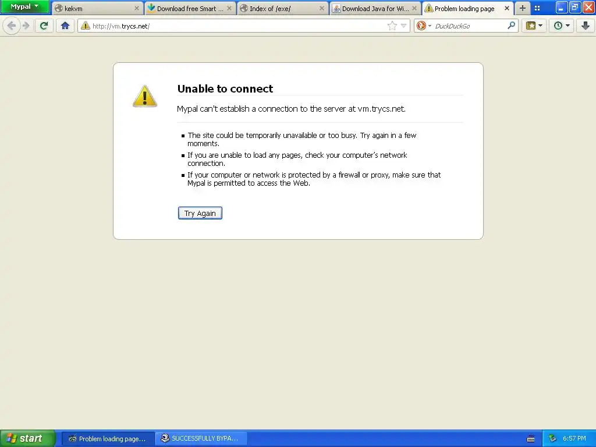Viewport: 596px width, 447px height.
Task: Bookmark this page with star icon
Action: pos(392,26)
